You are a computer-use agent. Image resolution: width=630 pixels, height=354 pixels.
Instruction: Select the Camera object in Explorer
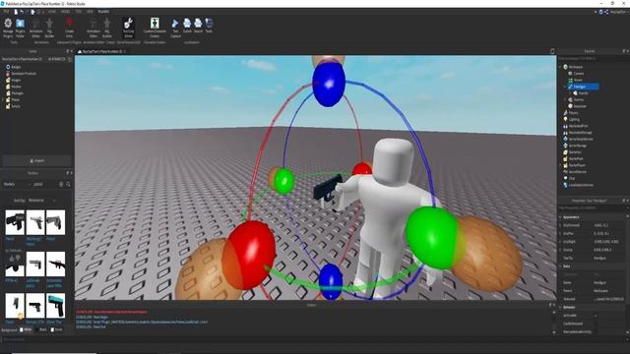pos(579,74)
